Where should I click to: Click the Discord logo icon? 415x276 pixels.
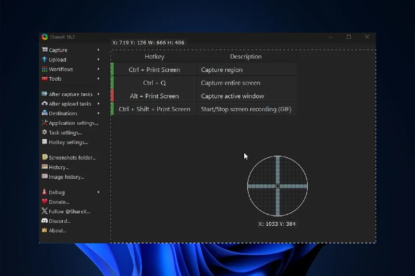(45, 221)
